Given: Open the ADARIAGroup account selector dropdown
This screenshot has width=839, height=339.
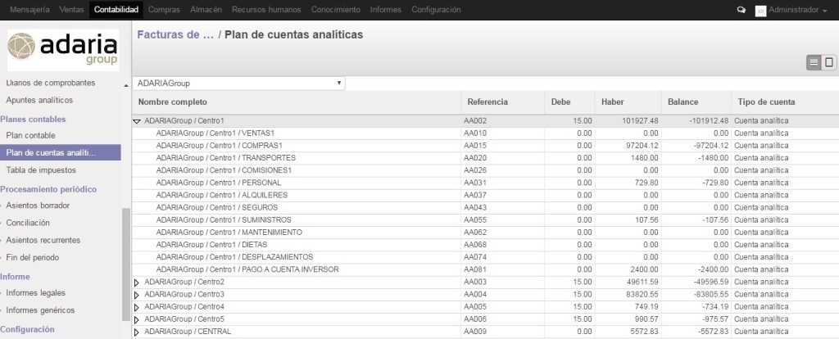Looking at the screenshot, I should (x=238, y=84).
